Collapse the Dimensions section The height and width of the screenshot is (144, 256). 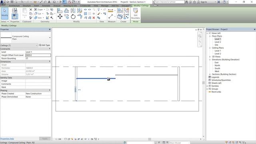pos(50,62)
